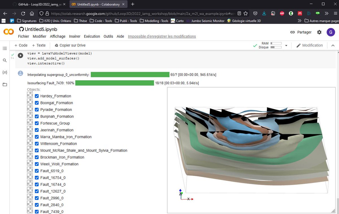Open the green E extension
The width and height of the screenshot is (339, 214).
(291, 13)
